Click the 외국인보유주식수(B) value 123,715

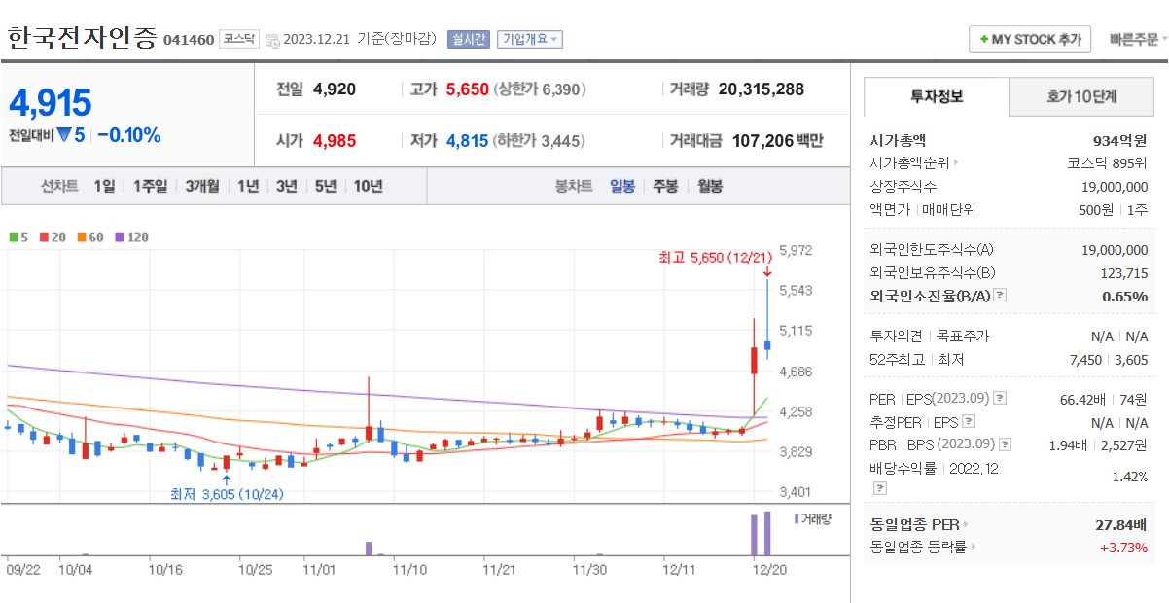1123,273
